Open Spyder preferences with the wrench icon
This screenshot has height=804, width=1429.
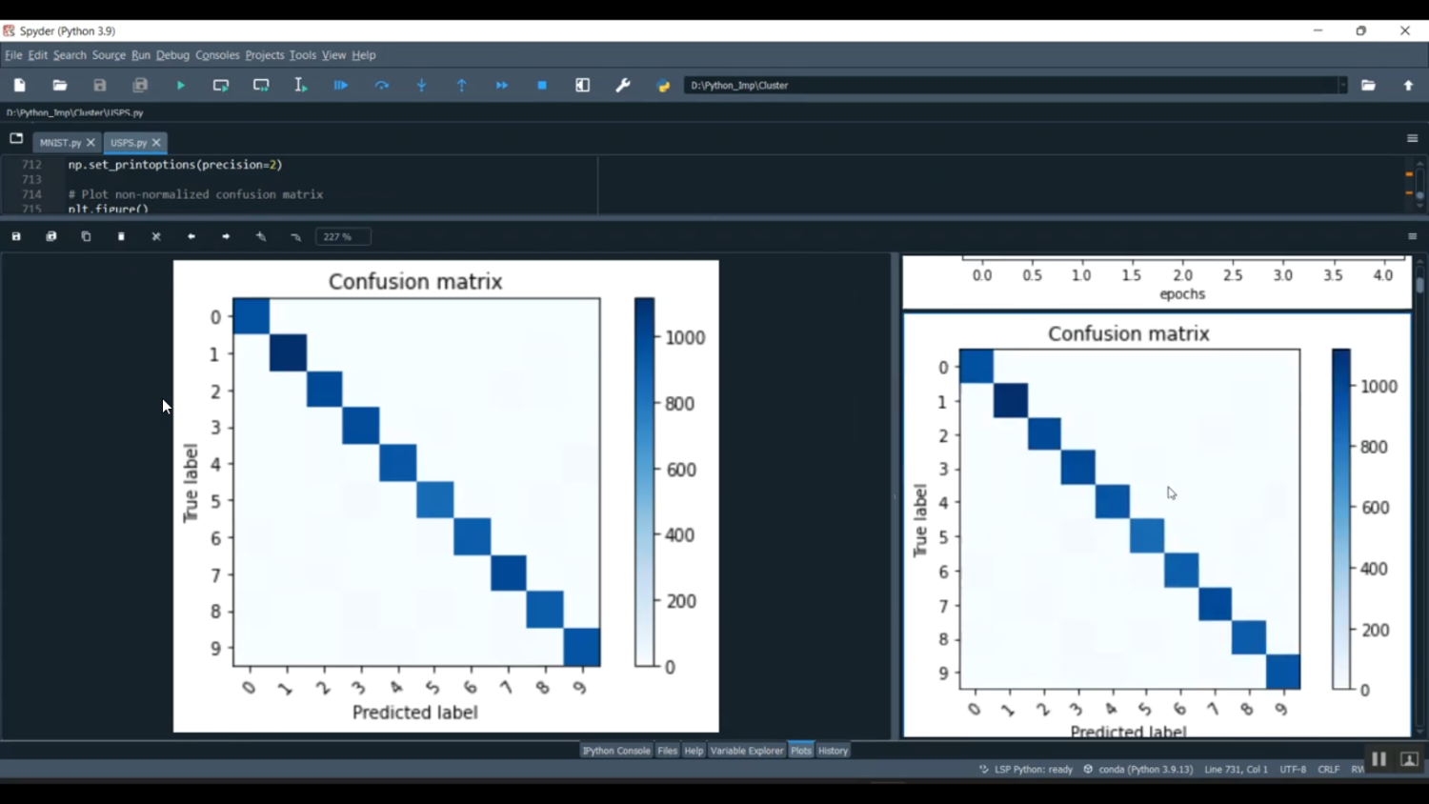622,85
